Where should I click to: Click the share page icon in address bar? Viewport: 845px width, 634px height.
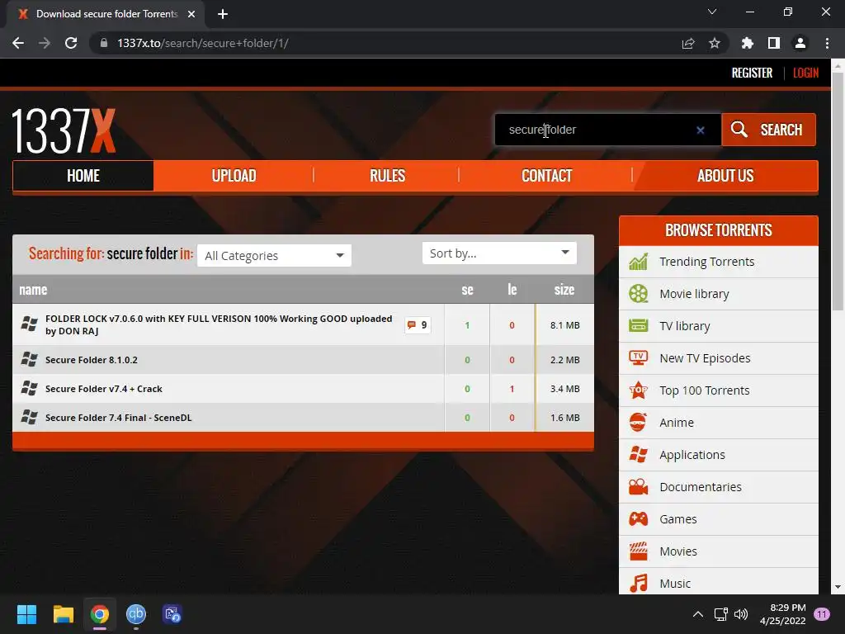(688, 43)
